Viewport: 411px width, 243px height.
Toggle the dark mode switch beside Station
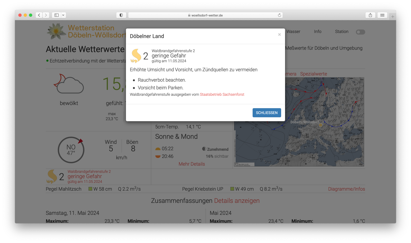tap(360, 32)
